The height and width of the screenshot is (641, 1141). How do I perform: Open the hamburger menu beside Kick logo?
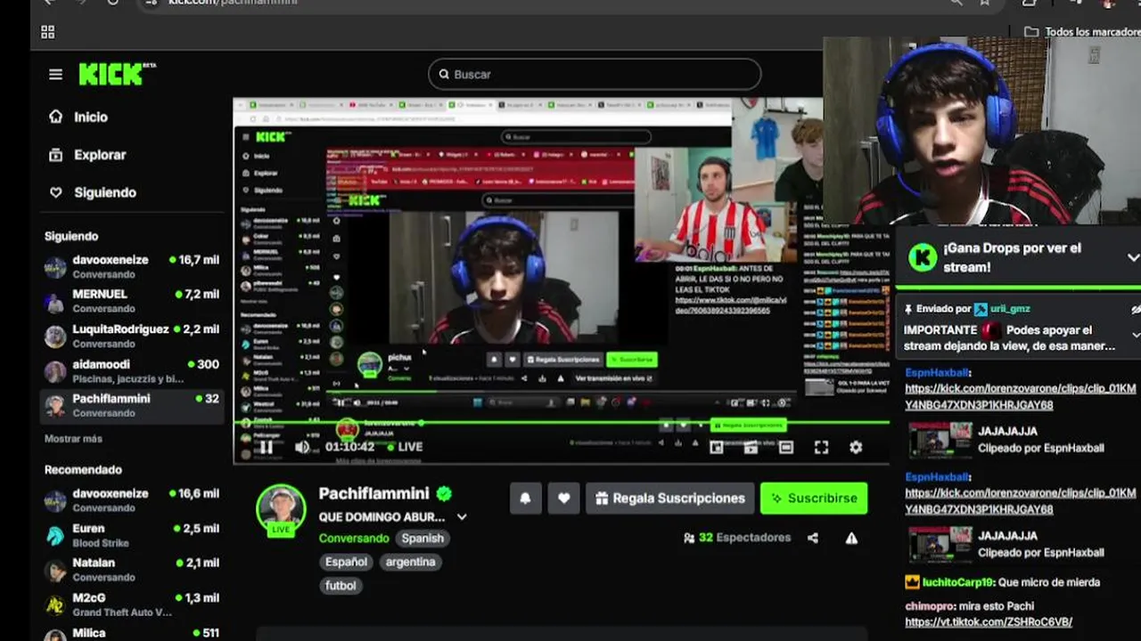55,75
